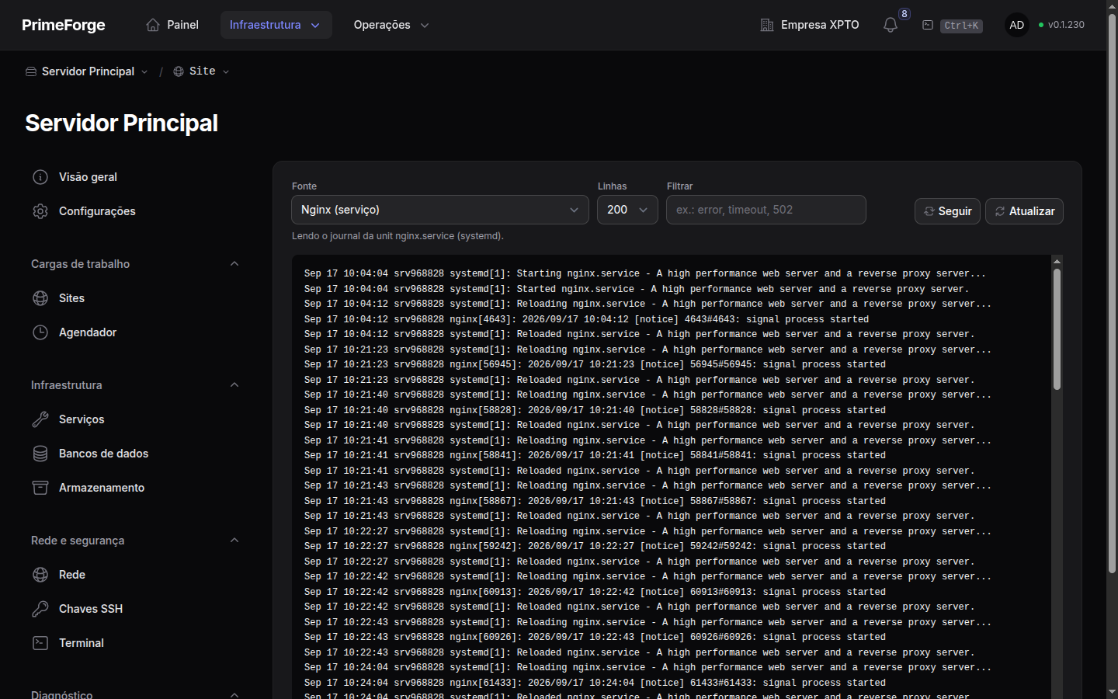The image size is (1118, 699).
Task: Open the Infraestrutura top menu
Action: (276, 25)
